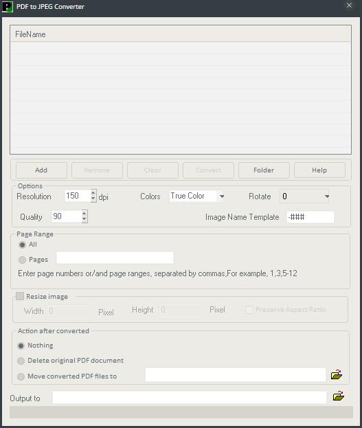Click the Remove button
362x428 pixels.
pyautogui.click(x=97, y=170)
